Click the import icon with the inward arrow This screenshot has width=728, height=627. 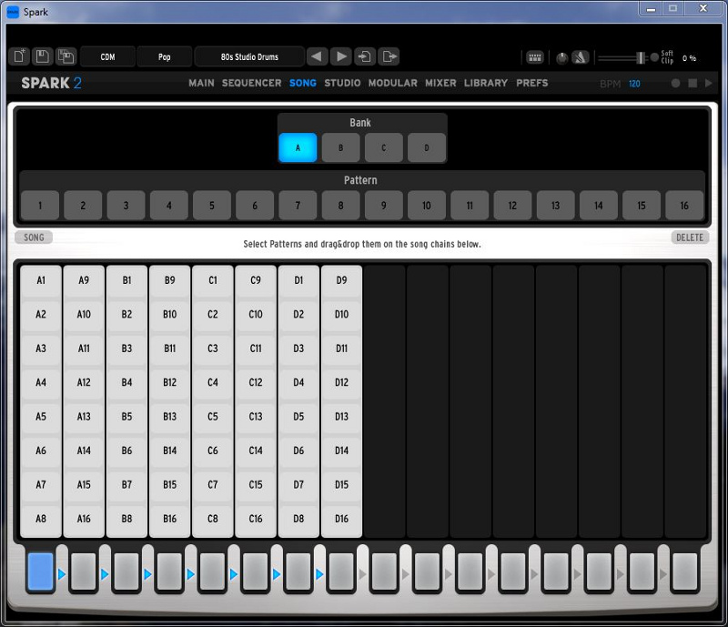365,56
